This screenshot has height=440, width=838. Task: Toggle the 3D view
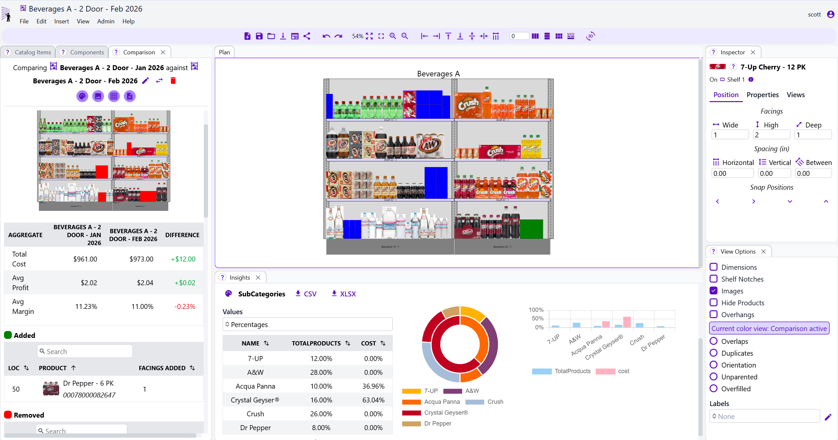point(590,36)
